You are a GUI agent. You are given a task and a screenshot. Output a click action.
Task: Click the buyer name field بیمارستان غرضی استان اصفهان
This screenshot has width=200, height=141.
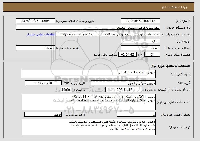pos(88,28)
